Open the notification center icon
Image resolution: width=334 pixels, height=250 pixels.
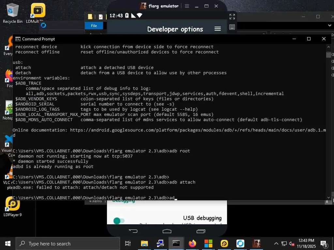(x=324, y=244)
